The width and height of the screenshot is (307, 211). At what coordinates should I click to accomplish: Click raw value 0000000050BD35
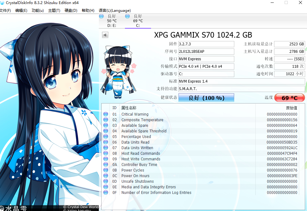pyautogui.click(x=282, y=142)
